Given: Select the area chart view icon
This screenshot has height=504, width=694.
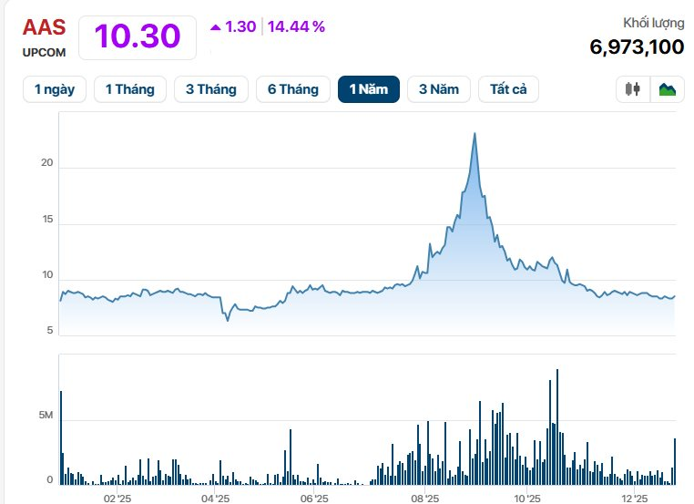Looking at the screenshot, I should click(668, 89).
